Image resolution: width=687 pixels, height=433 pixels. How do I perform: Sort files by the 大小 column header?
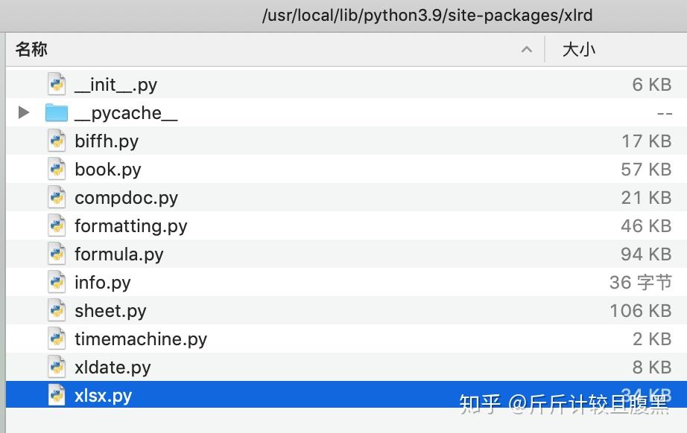click(x=578, y=49)
